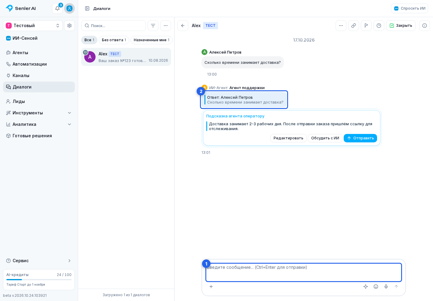Open Автоматизации section
Image resolution: width=433 pixels, height=301 pixels.
39,64
